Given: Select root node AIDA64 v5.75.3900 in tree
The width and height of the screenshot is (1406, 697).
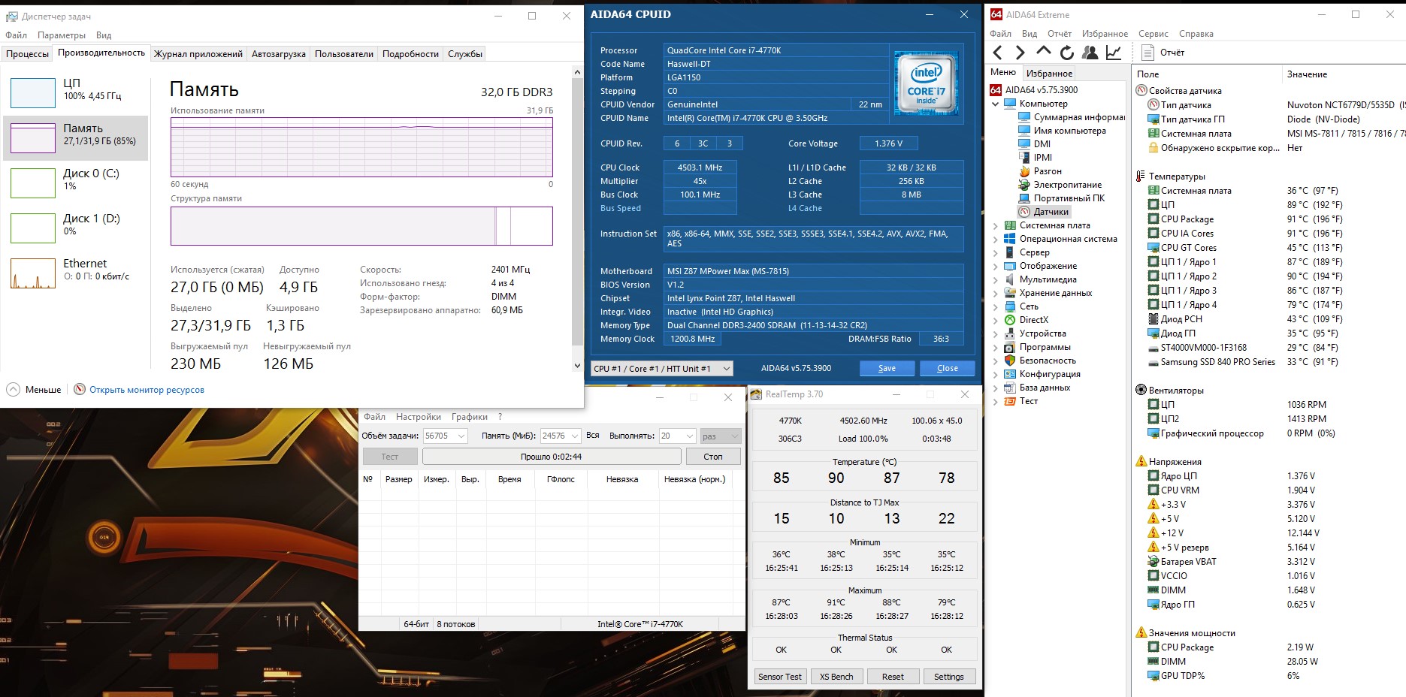Looking at the screenshot, I should [1034, 90].
